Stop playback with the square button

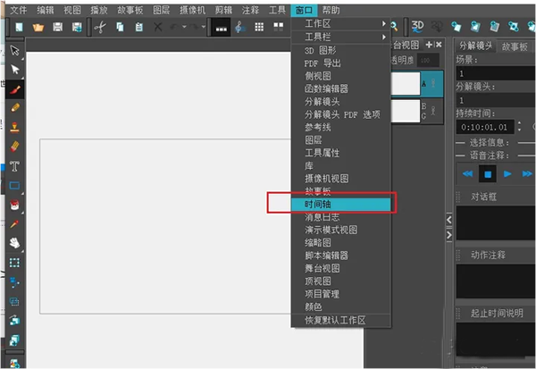(488, 174)
